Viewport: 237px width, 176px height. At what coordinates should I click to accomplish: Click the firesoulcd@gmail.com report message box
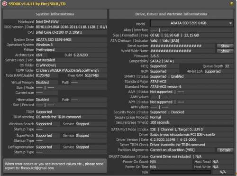click(x=55, y=166)
